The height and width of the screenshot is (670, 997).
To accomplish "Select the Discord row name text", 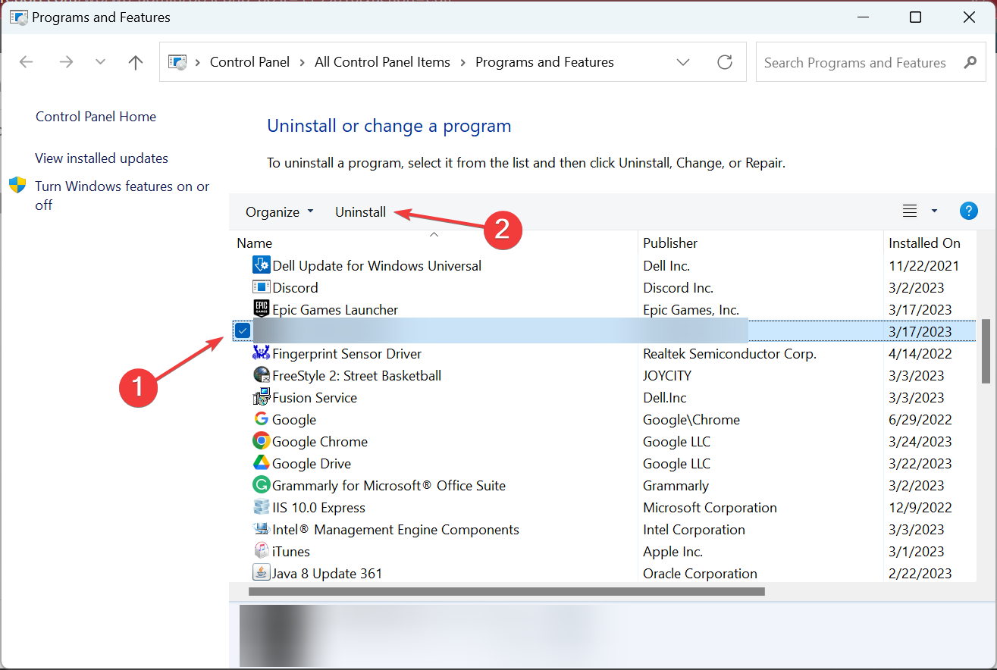I will (x=295, y=288).
